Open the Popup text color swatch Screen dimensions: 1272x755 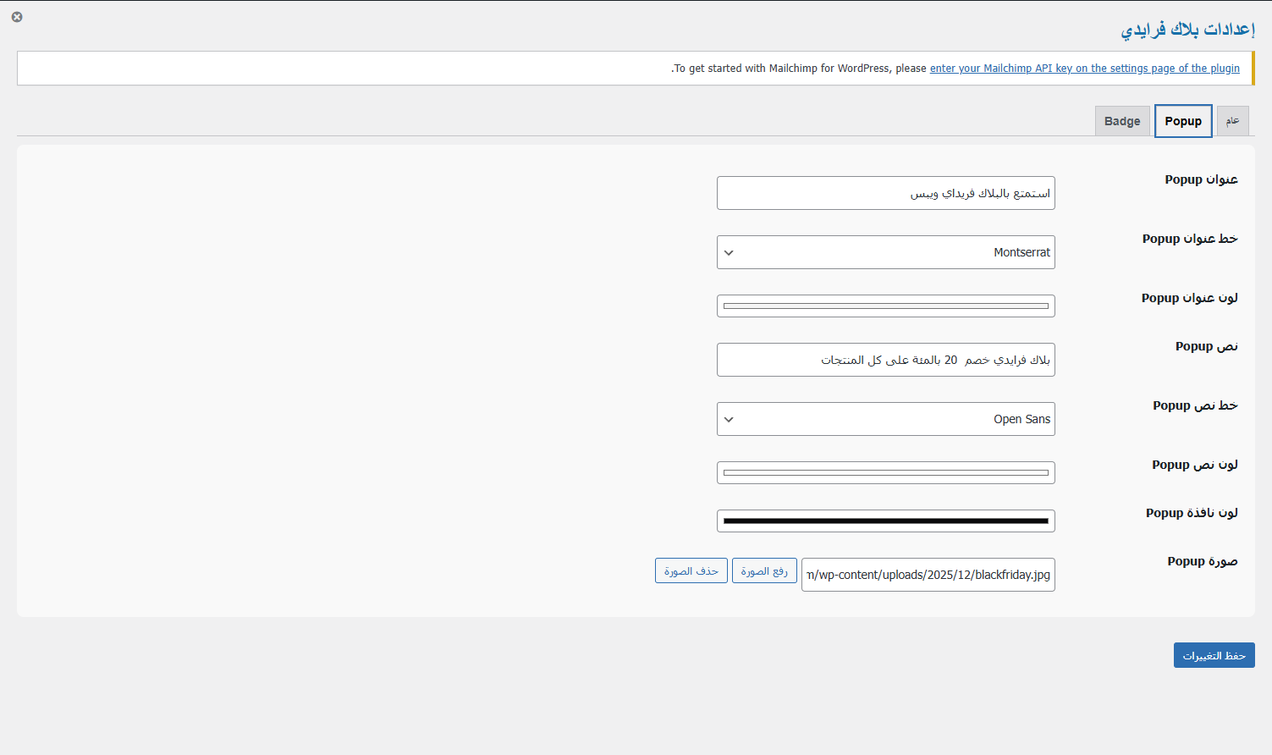point(885,472)
